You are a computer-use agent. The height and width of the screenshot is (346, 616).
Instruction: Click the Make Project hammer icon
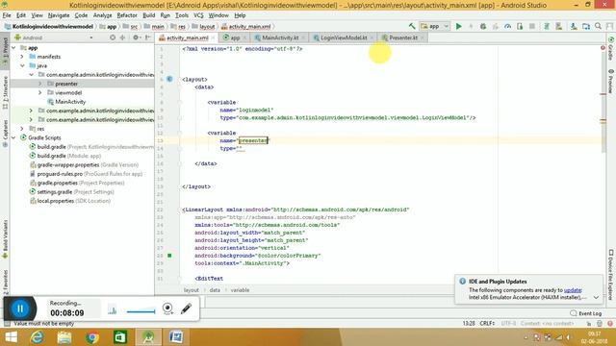[x=412, y=26]
